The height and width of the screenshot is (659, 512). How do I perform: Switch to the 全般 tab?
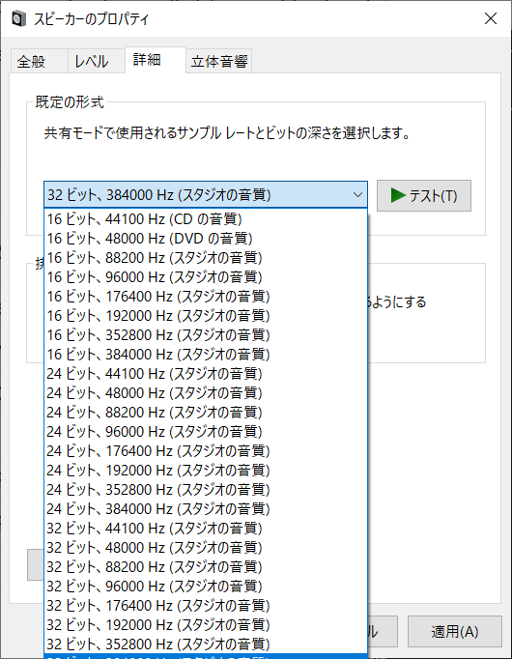point(39,62)
